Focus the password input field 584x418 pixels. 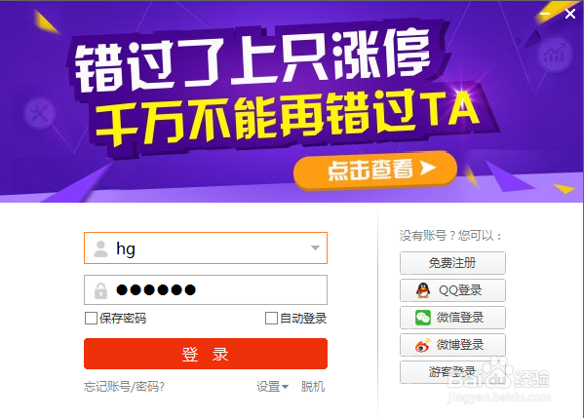tap(206, 290)
